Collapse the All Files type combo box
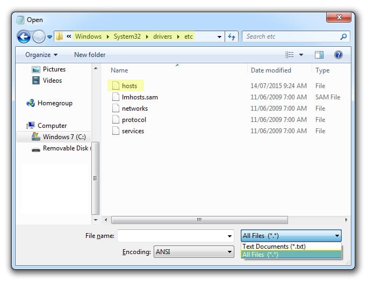The image size is (367, 282). tap(291, 236)
